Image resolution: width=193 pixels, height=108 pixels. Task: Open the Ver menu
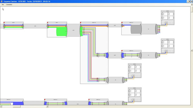pyautogui.click(x=3, y=5)
